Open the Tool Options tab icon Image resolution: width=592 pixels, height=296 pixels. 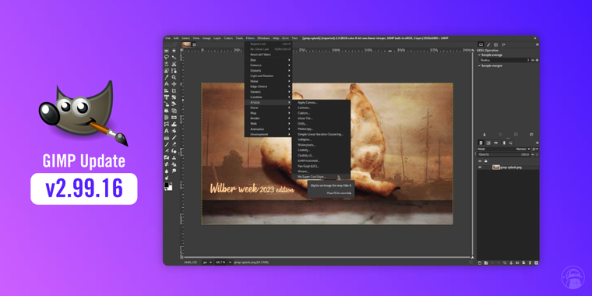coord(481,44)
